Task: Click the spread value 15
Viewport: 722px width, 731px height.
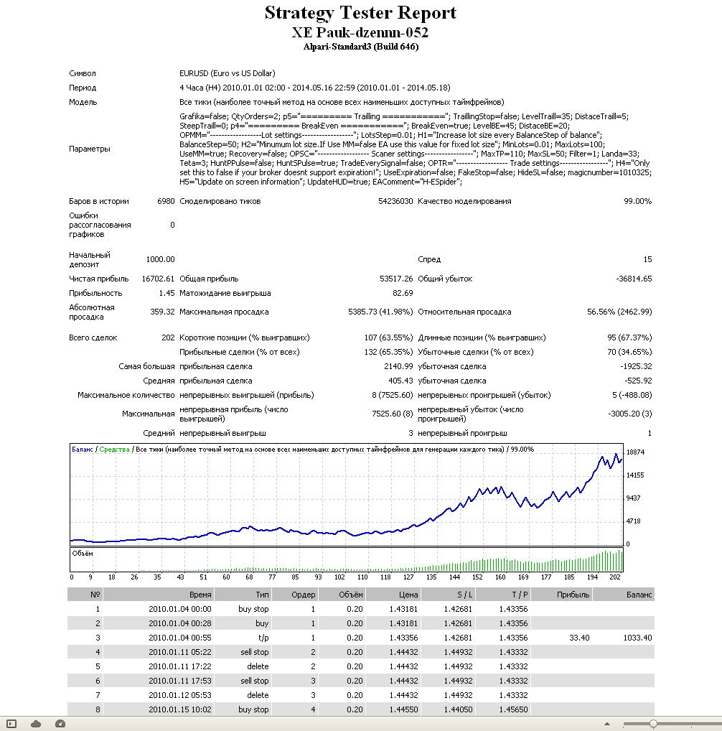Action: point(647,259)
